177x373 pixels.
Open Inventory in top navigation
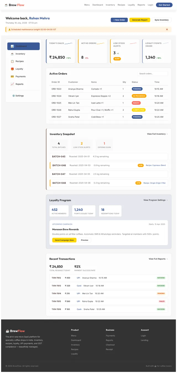[110, 5]
